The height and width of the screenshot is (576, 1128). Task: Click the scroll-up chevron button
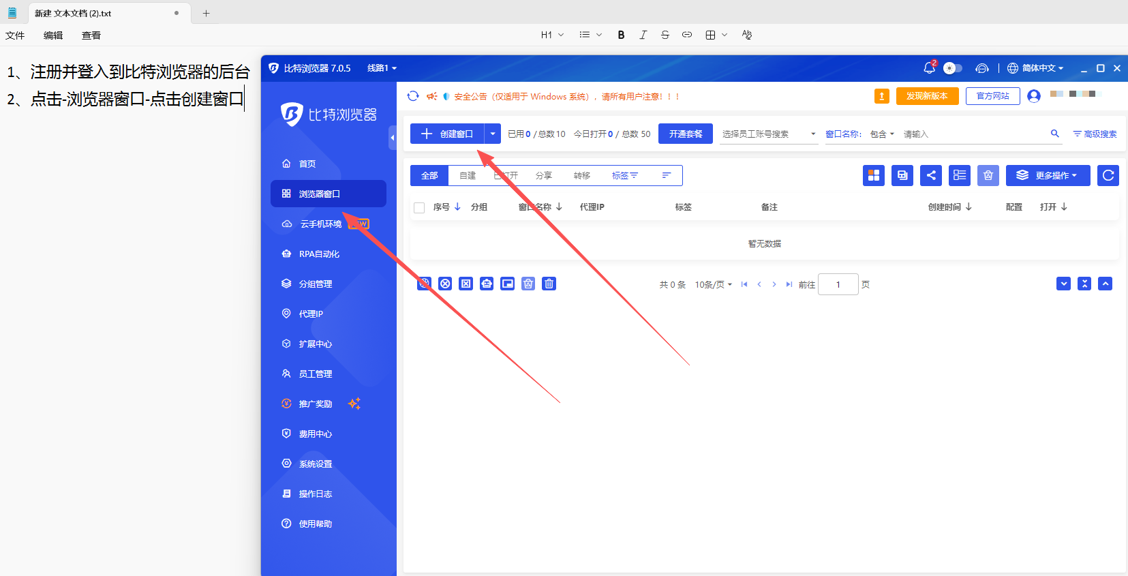pos(1106,284)
